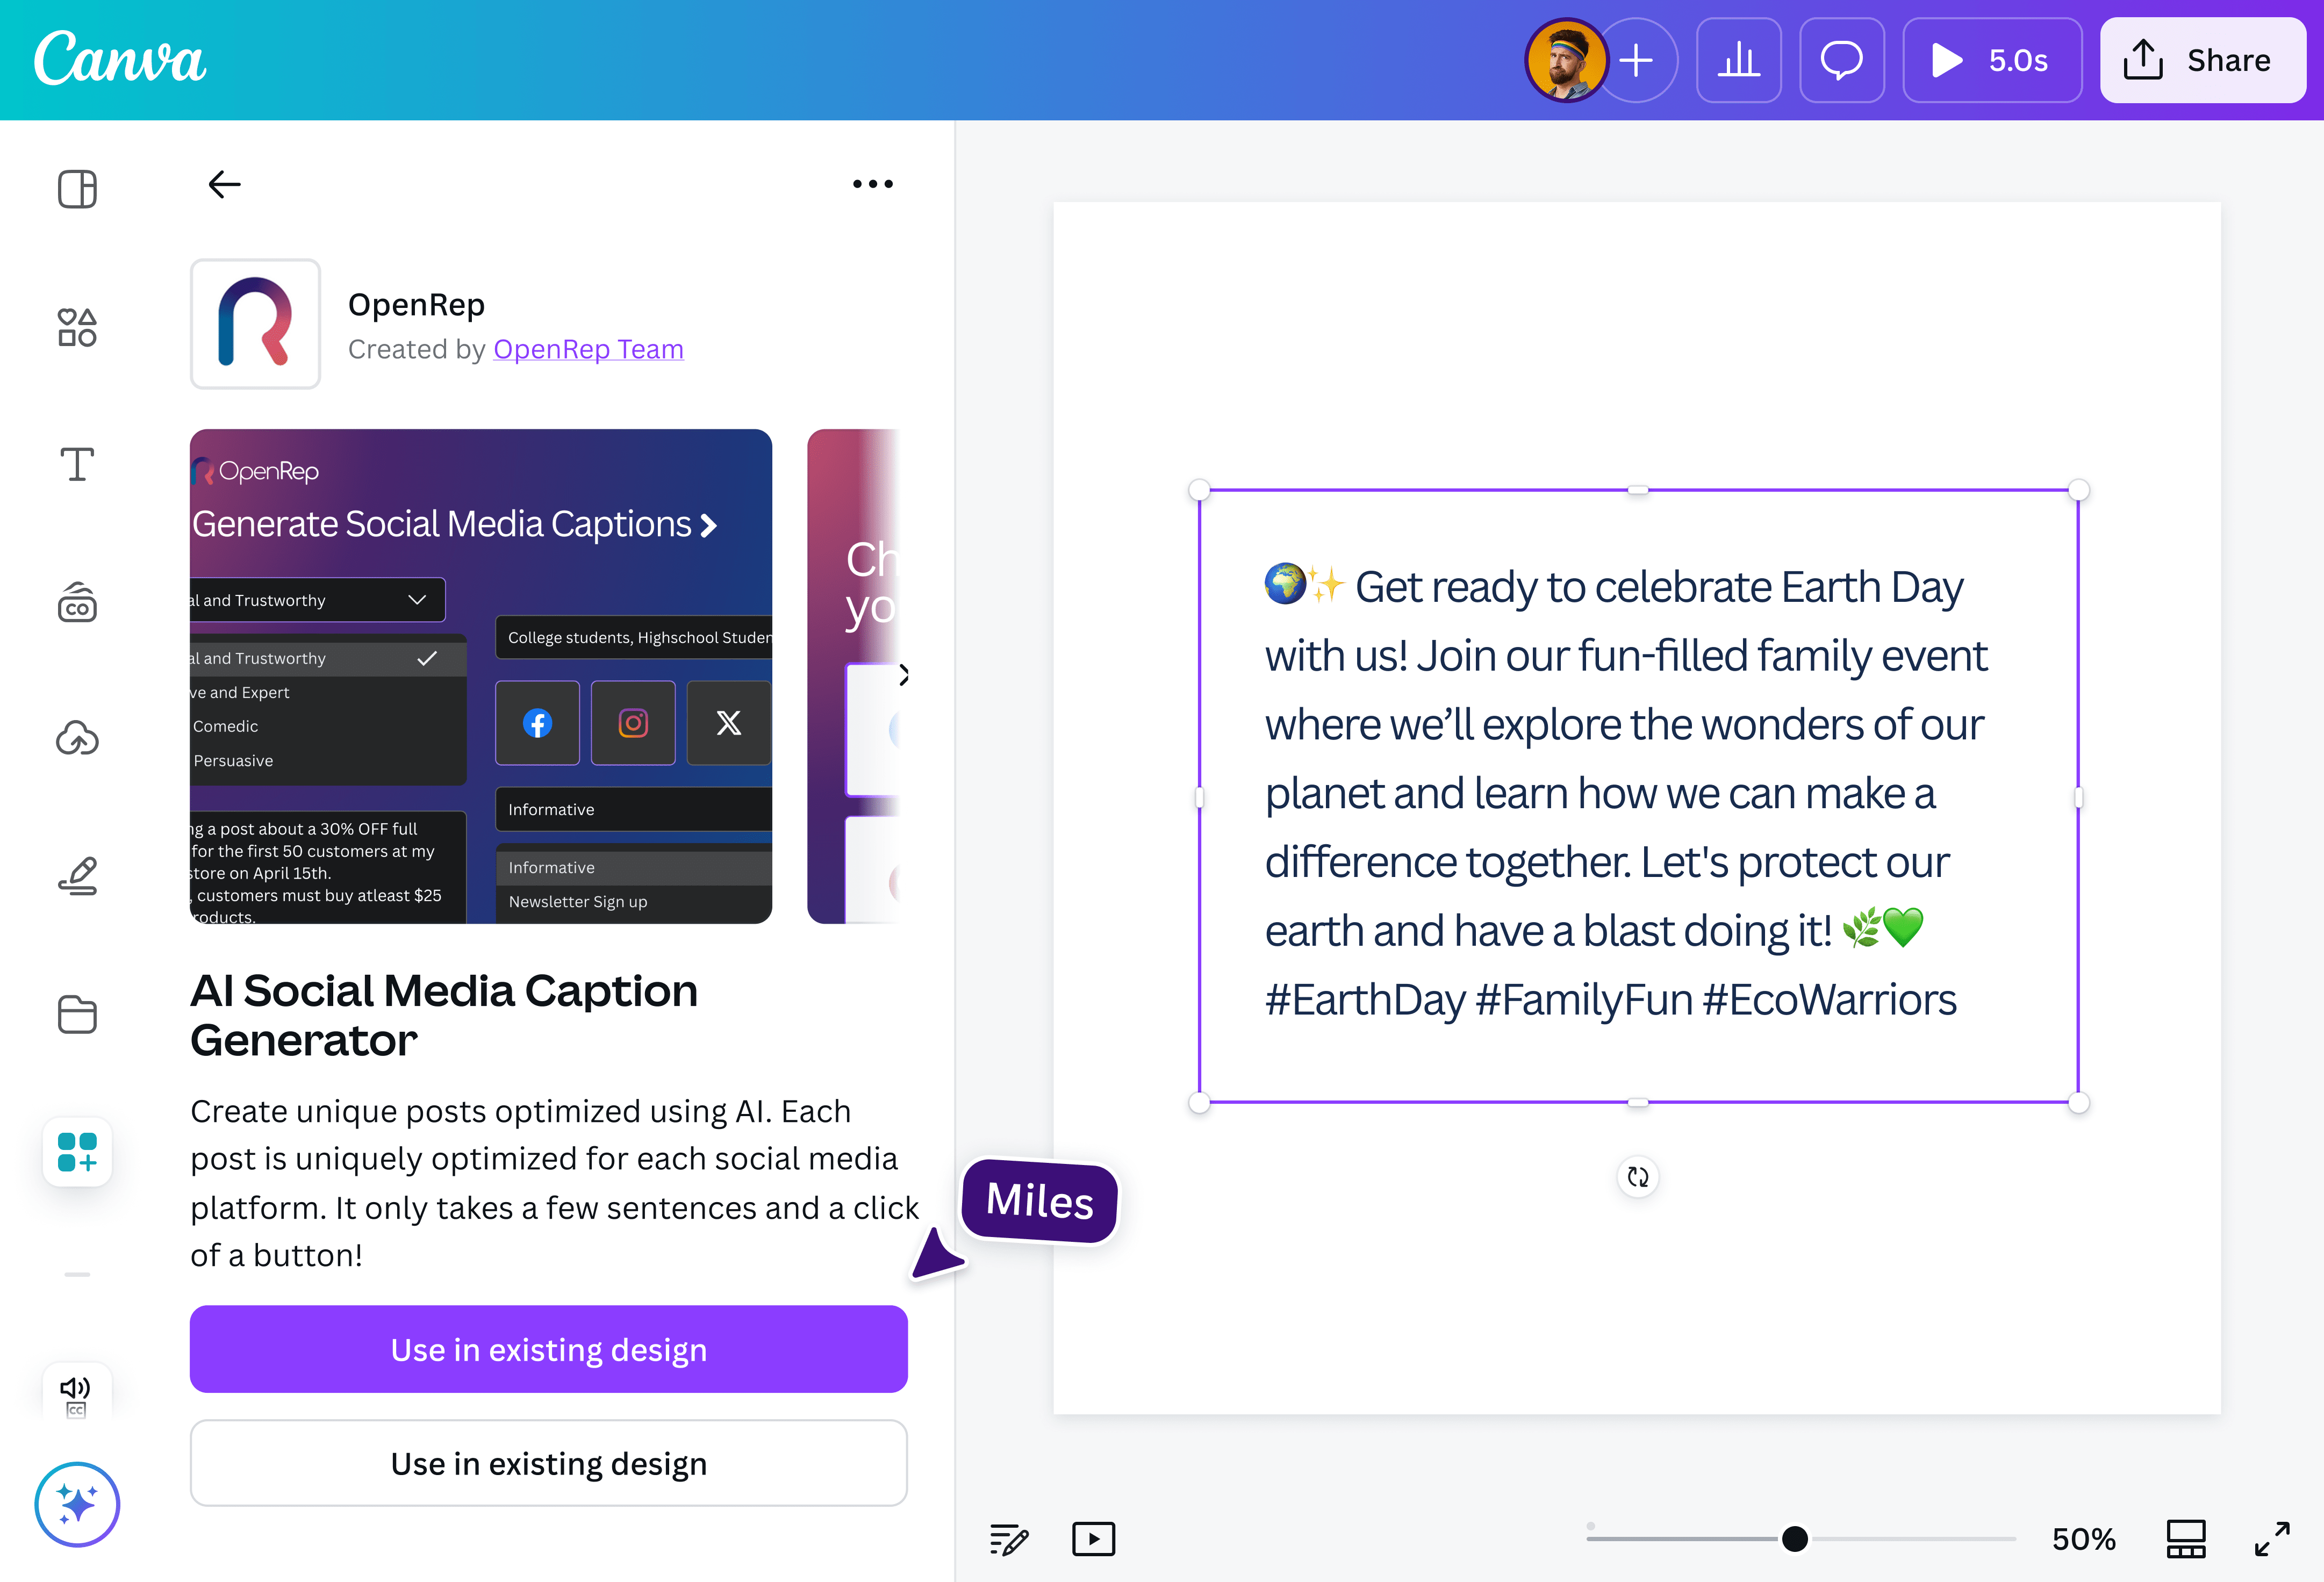Open the three-dot more options menu

coord(872,184)
